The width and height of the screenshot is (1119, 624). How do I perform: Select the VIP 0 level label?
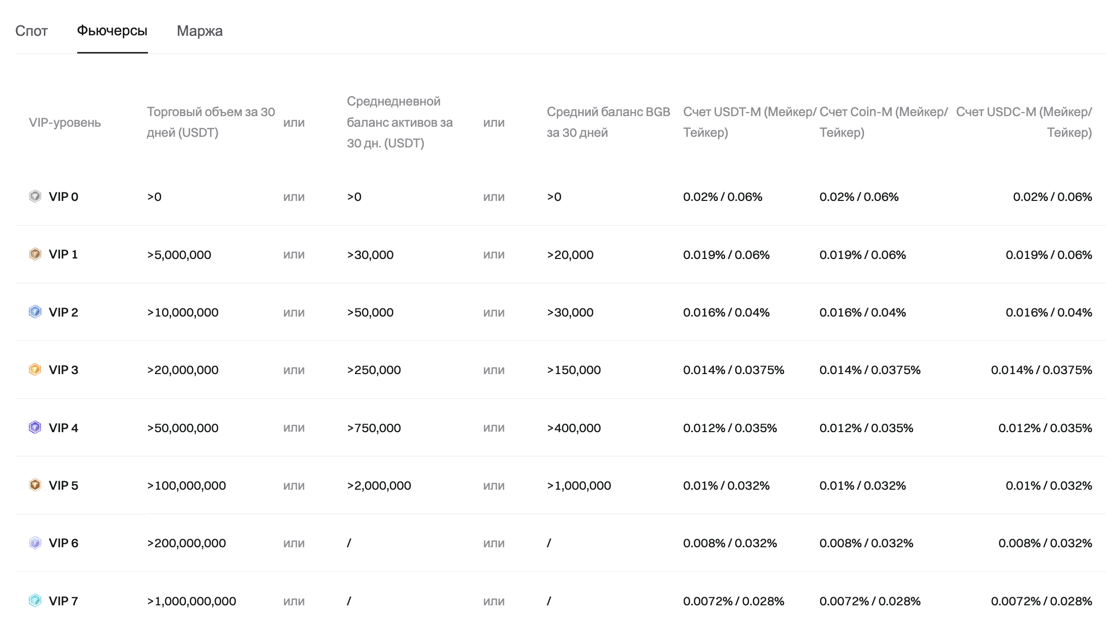click(x=64, y=197)
